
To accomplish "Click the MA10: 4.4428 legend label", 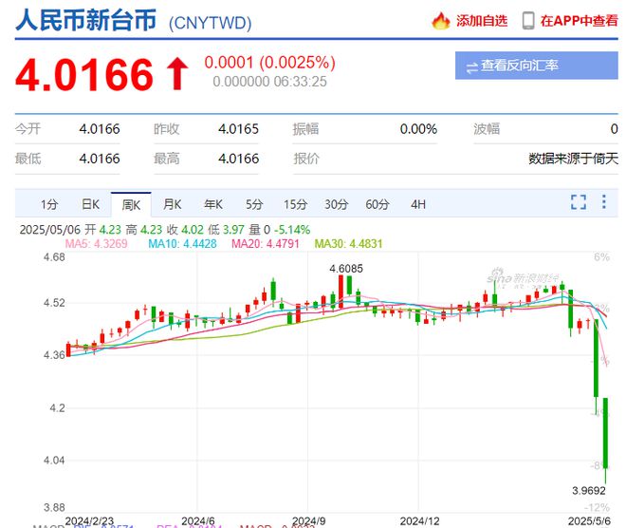I will (182, 244).
